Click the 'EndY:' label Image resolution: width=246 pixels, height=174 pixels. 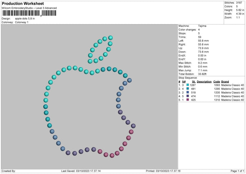coord(182,59)
